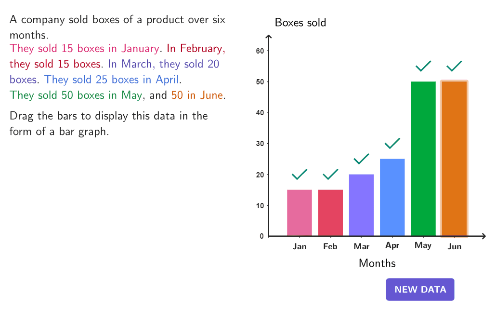This screenshot has height=310, width=496.
Task: Click the orange '50 in June' text
Action: [x=197, y=95]
